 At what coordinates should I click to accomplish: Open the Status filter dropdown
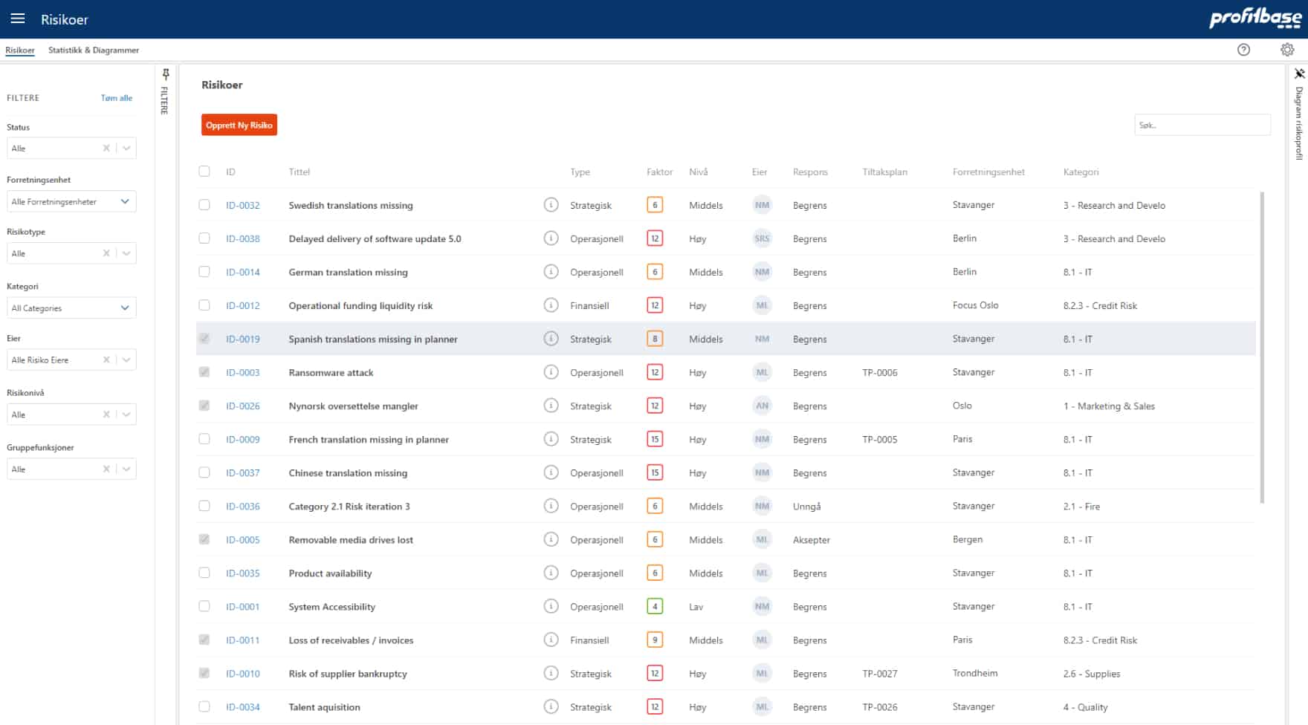pyautogui.click(x=128, y=148)
